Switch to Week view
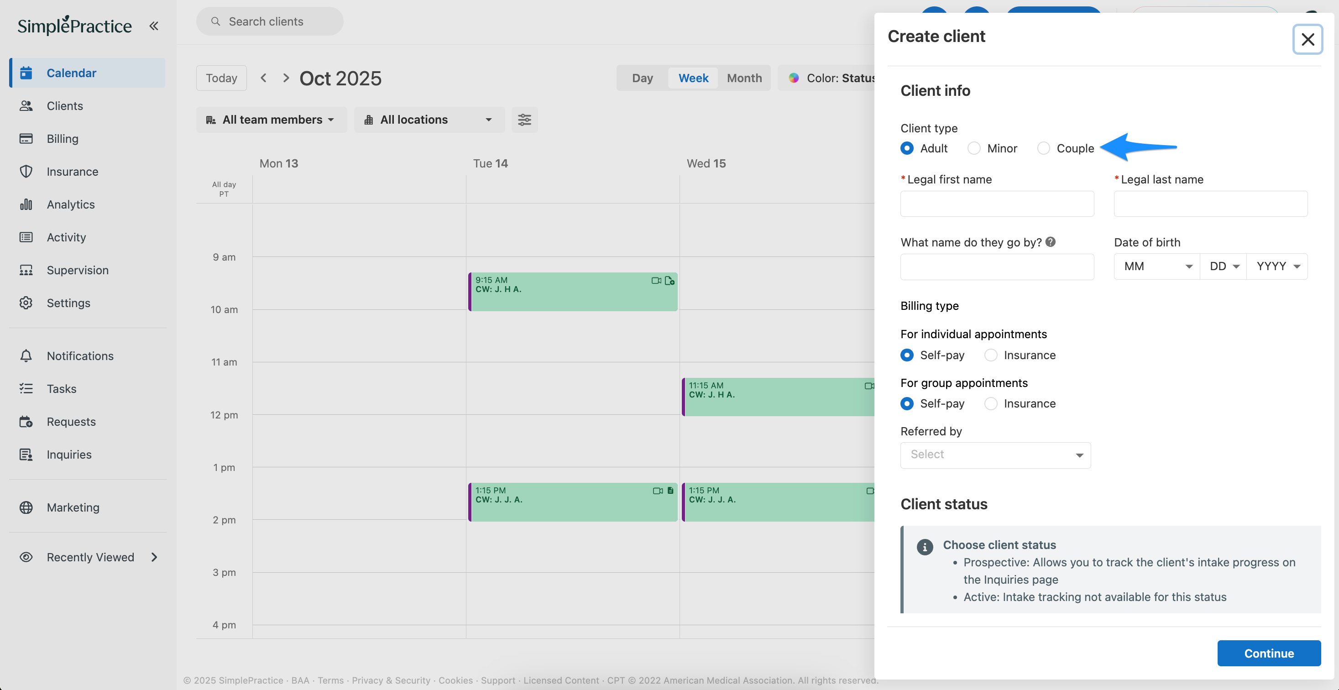This screenshot has height=690, width=1339. (x=693, y=78)
